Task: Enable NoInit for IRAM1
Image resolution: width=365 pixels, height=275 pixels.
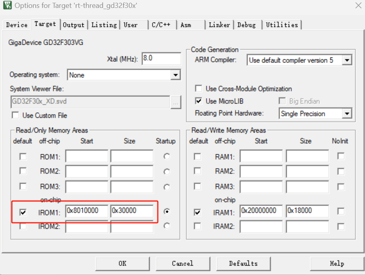Action: click(340, 212)
